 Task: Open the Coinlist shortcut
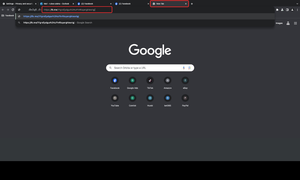click(132, 100)
